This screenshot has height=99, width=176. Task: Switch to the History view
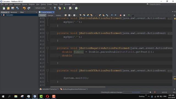(58, 15)
